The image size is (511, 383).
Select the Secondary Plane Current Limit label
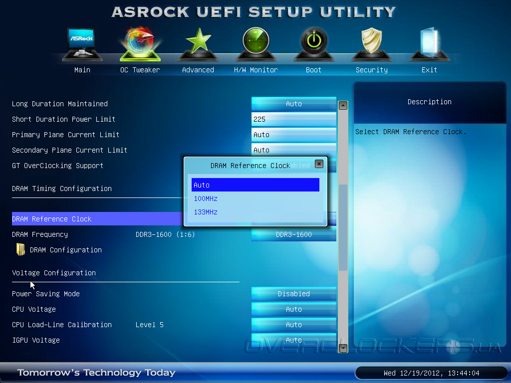point(69,150)
